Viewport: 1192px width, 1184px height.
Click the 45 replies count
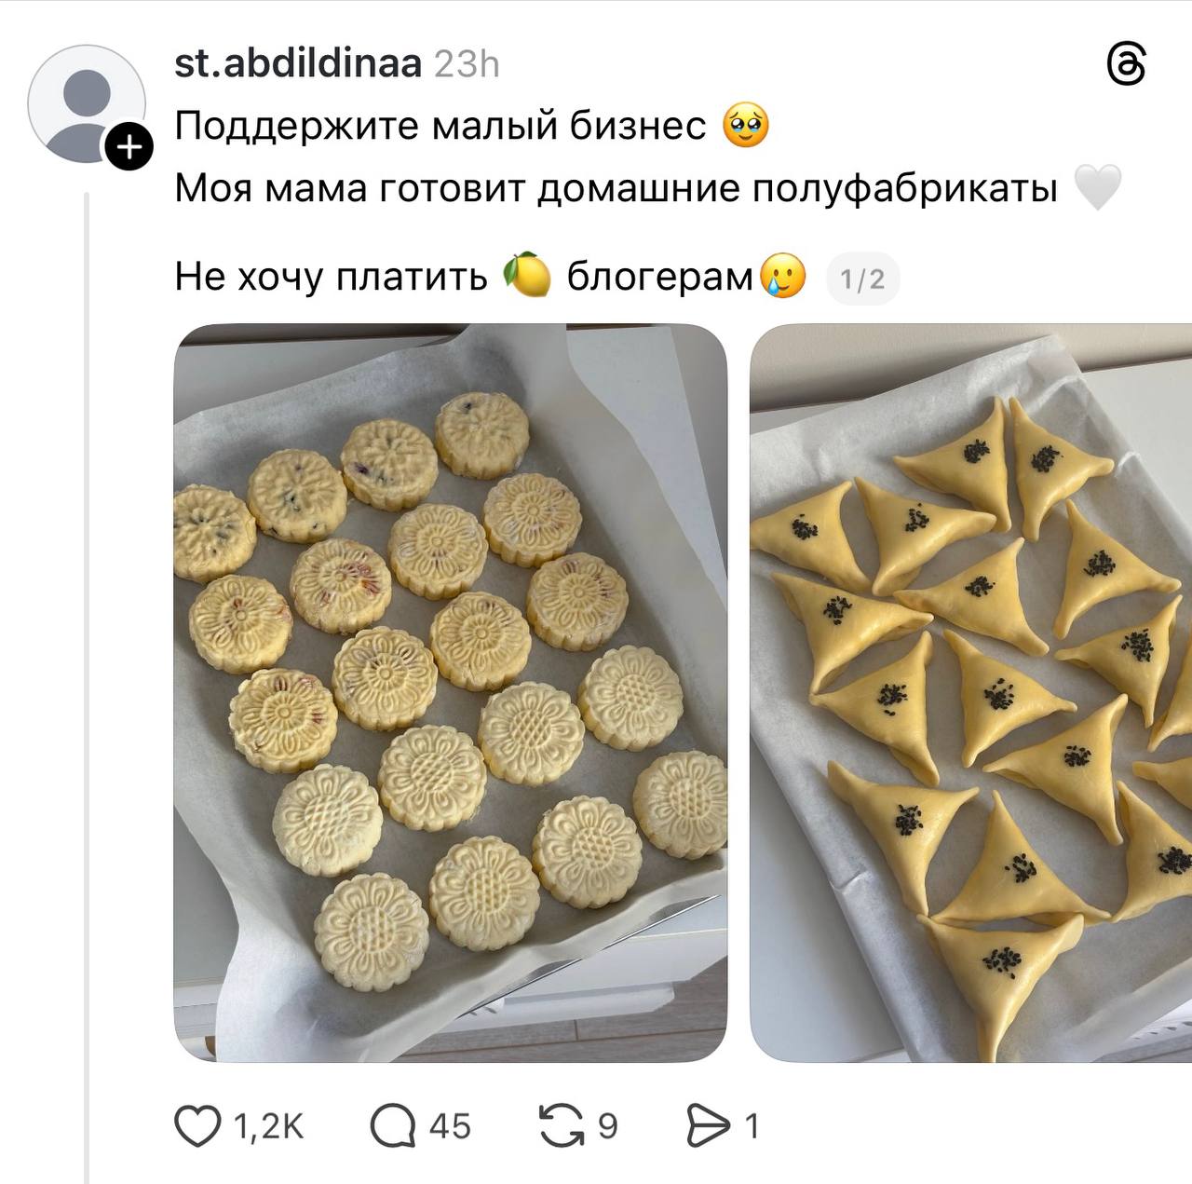450,1126
